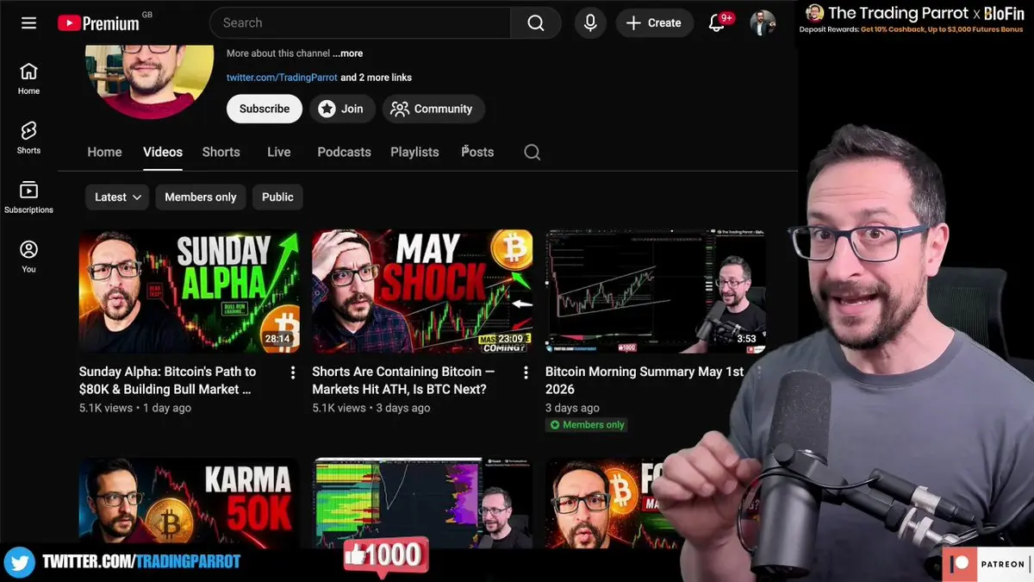Switch to the channel Home tab
The height and width of the screenshot is (582, 1034).
tap(104, 152)
